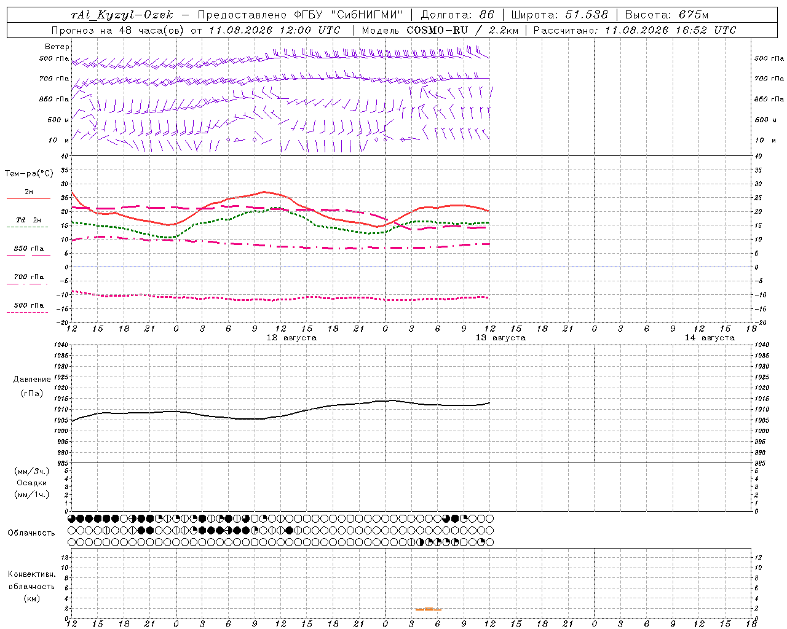Click the 12 августа date label

coord(291,338)
